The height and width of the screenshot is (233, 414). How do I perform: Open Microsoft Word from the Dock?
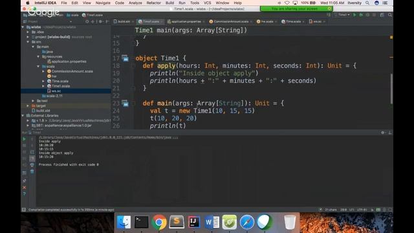[212, 222]
